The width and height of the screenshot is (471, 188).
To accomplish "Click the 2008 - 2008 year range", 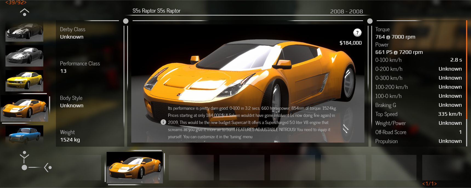I will pyautogui.click(x=346, y=11).
